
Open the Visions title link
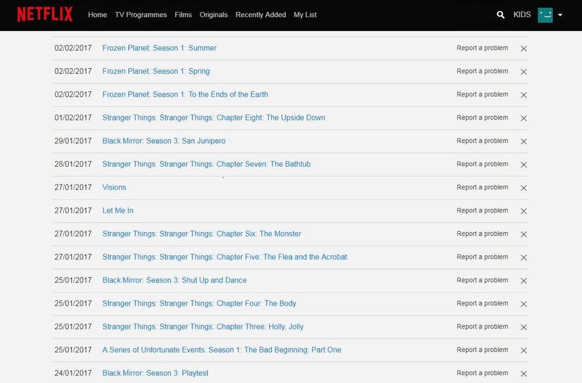click(114, 188)
